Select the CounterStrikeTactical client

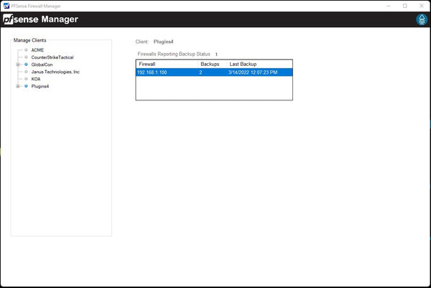tap(52, 57)
